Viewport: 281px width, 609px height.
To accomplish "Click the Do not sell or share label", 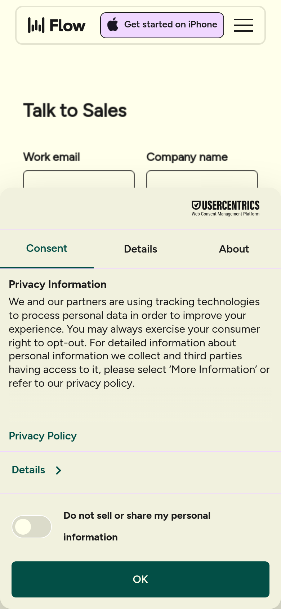I will pyautogui.click(x=137, y=526).
